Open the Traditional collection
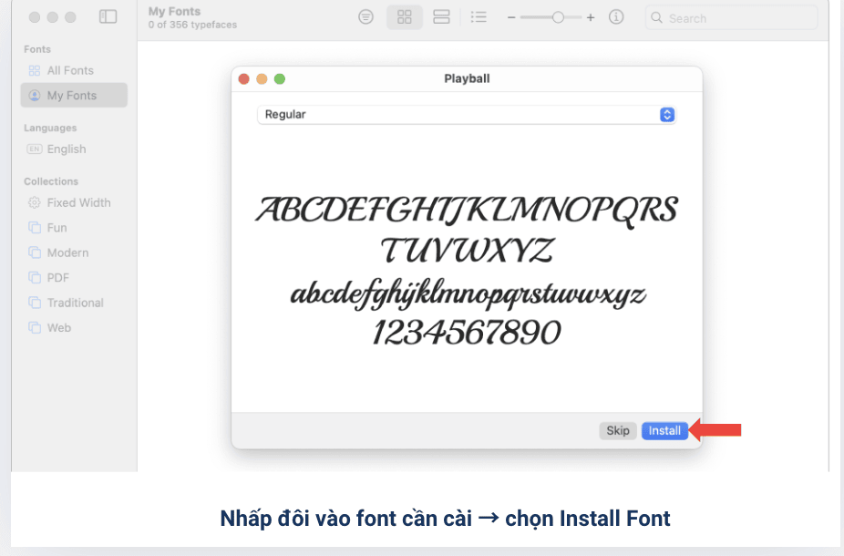This screenshot has height=556, width=844. coord(75,303)
